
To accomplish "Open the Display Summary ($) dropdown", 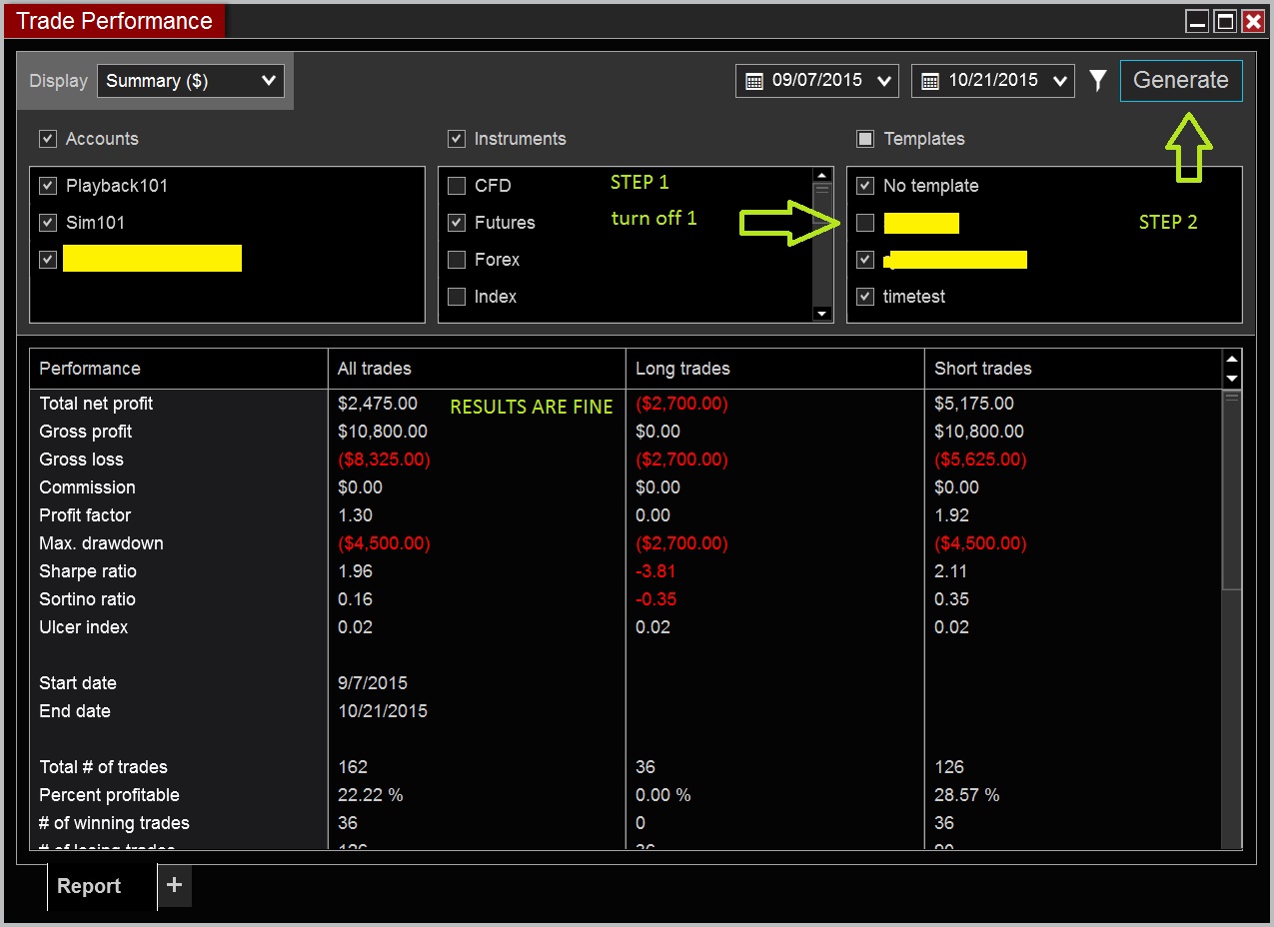I will click(191, 81).
